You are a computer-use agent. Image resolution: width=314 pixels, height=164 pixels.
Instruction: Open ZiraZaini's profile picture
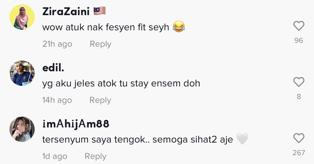22,17
